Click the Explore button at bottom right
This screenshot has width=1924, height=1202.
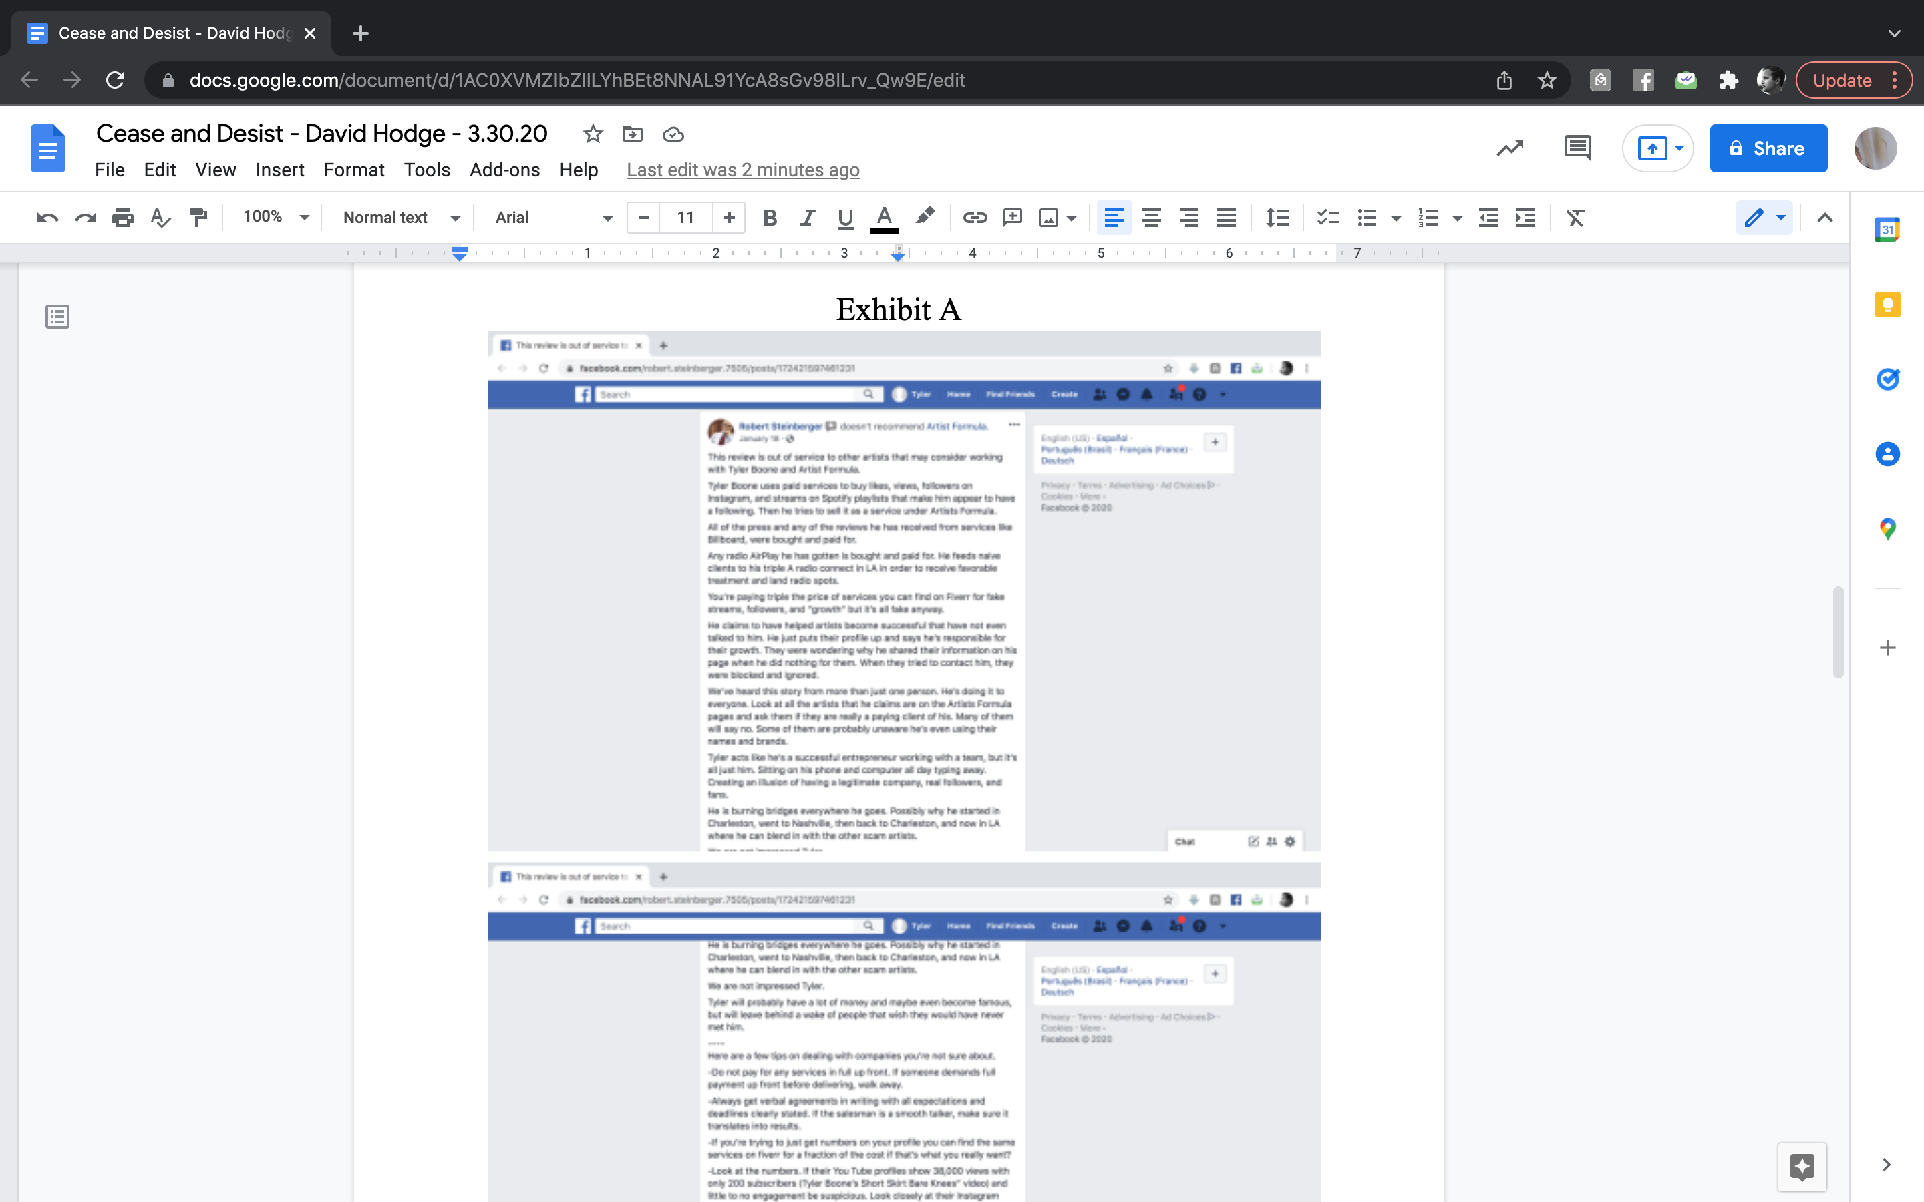coord(1802,1166)
